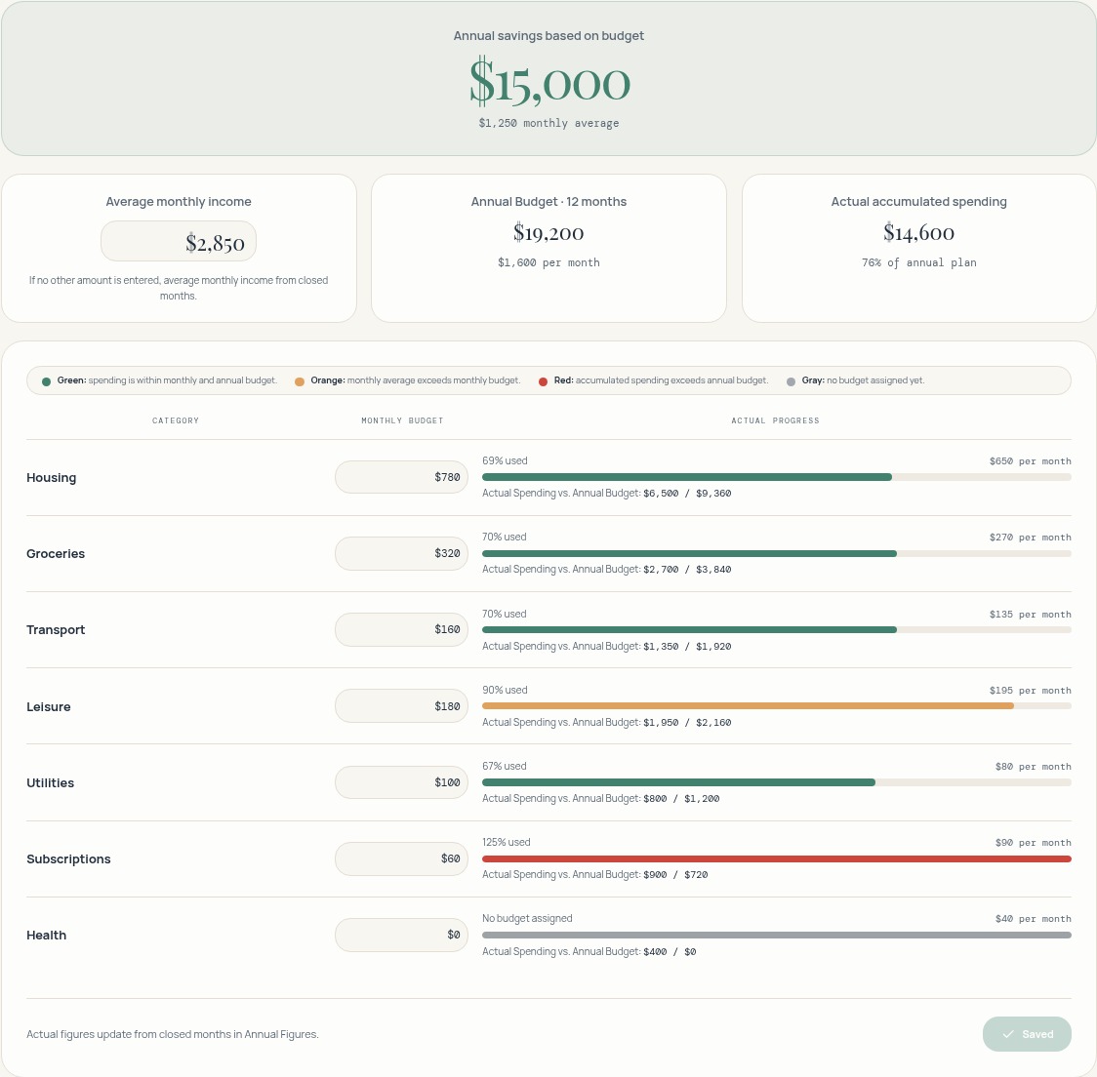The image size is (1097, 1077).
Task: Click the '$2,700 / $3,840' spending figure
Action: tap(687, 570)
